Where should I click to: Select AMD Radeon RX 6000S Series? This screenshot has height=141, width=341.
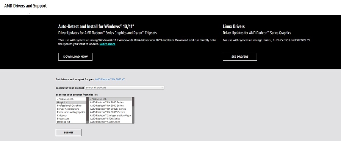[x=111, y=112]
